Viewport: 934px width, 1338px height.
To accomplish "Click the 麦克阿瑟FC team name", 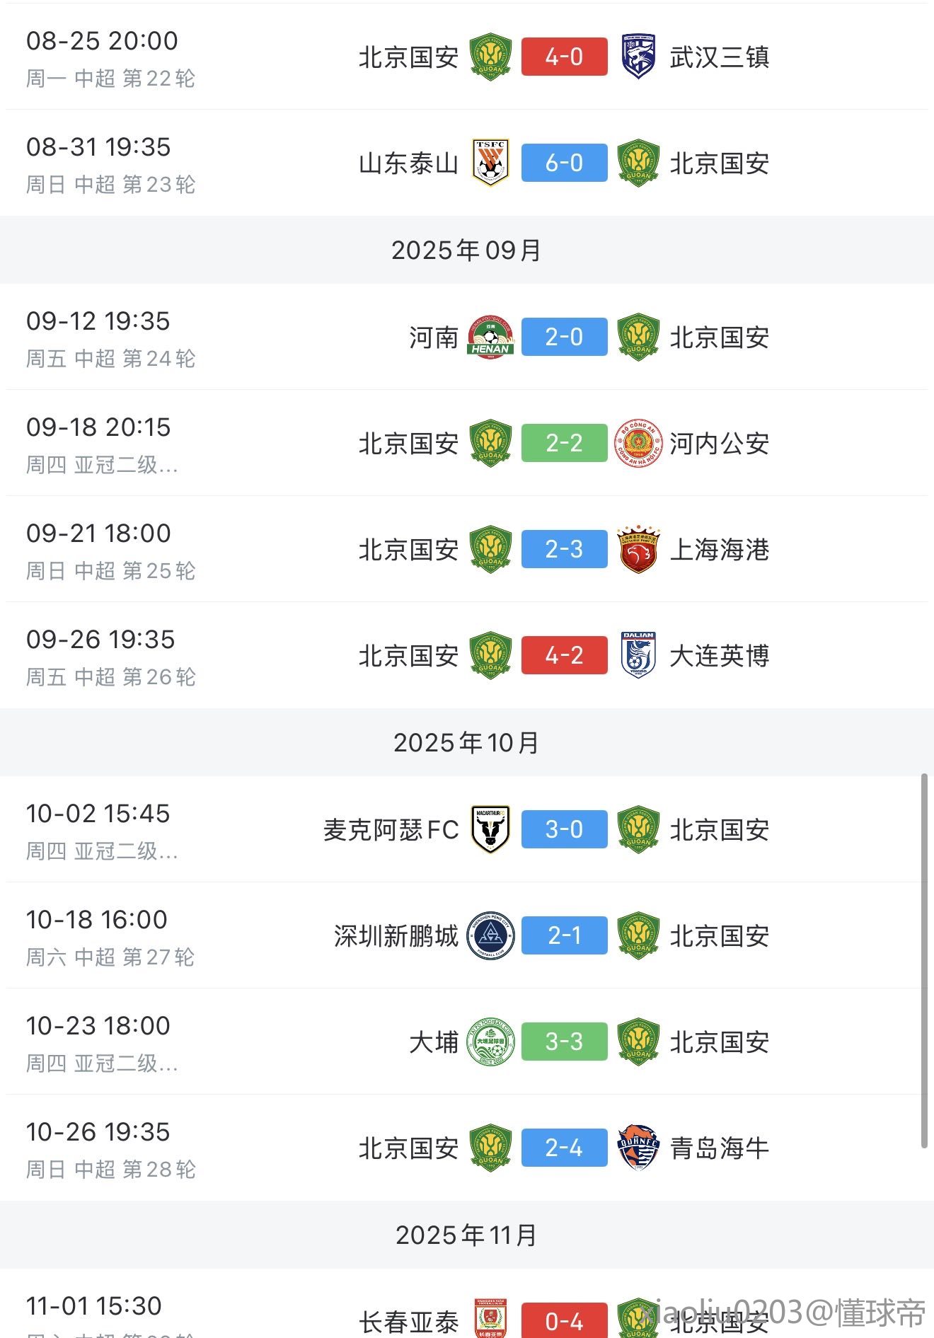I will (391, 830).
